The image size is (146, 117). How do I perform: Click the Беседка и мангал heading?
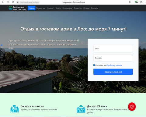[x=32, y=106]
